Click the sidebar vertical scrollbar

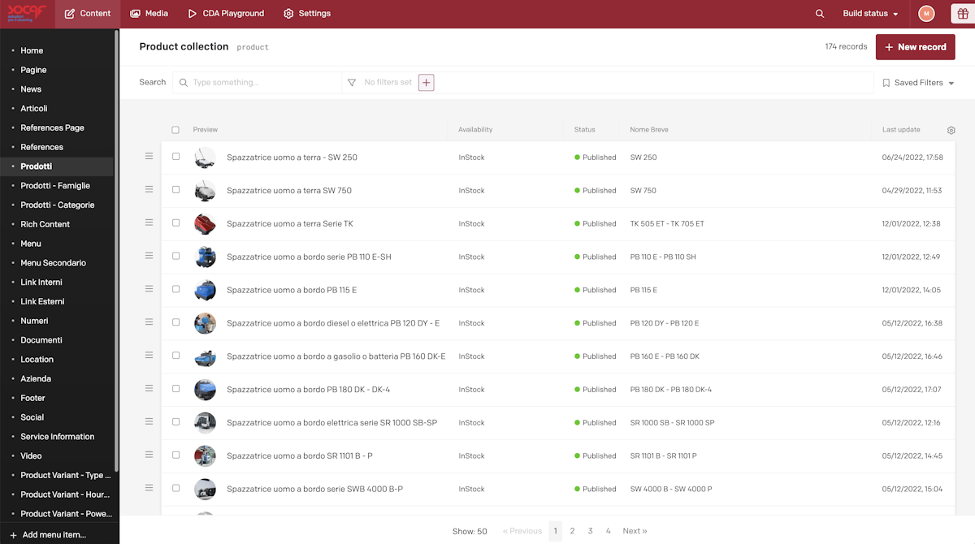[116, 250]
